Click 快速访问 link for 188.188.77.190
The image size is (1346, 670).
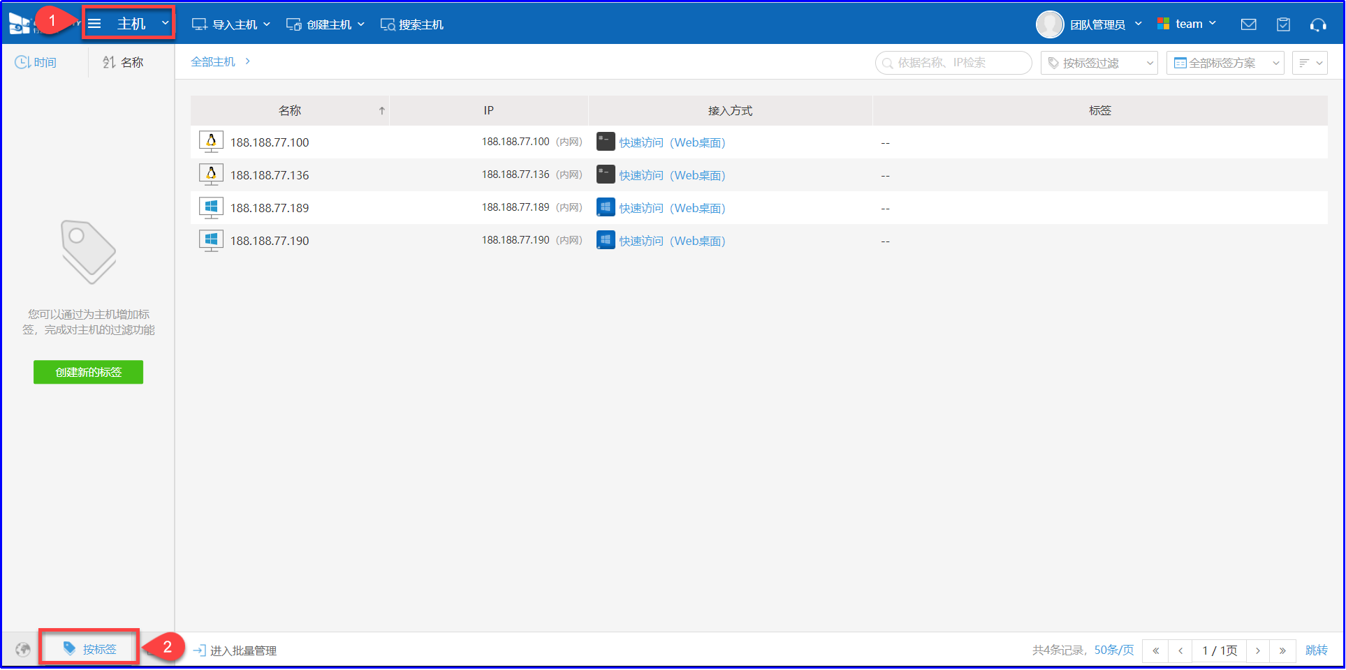tap(641, 241)
